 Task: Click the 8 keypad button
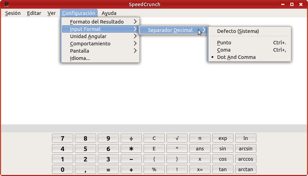pos(85,138)
